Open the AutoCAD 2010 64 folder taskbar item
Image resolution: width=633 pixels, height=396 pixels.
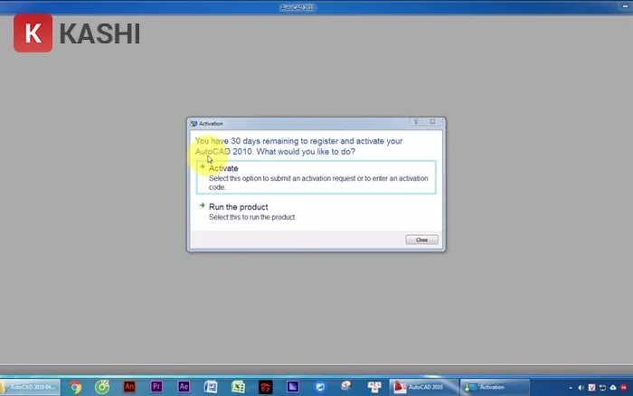tap(30, 387)
